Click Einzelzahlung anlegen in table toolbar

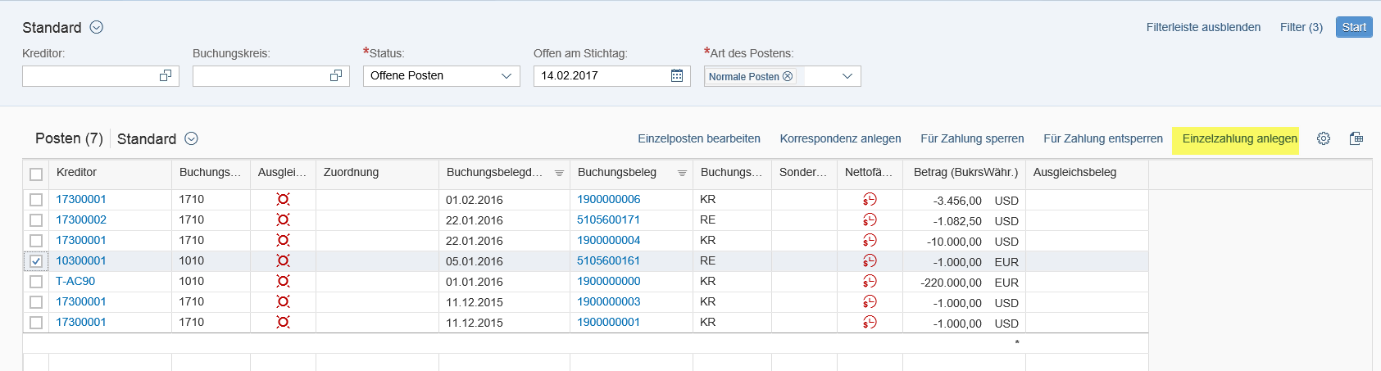1239,138
